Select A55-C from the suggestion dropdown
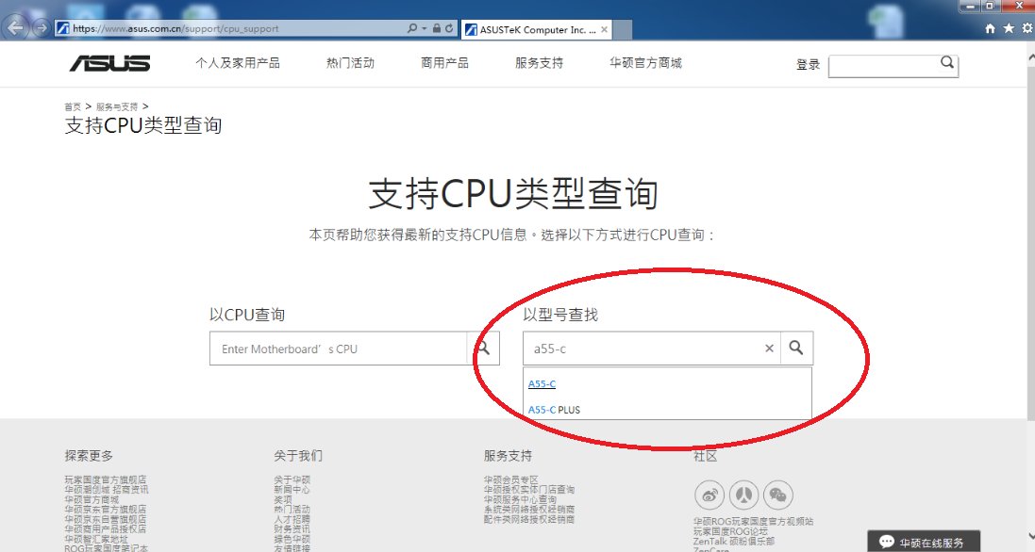 pyautogui.click(x=542, y=383)
